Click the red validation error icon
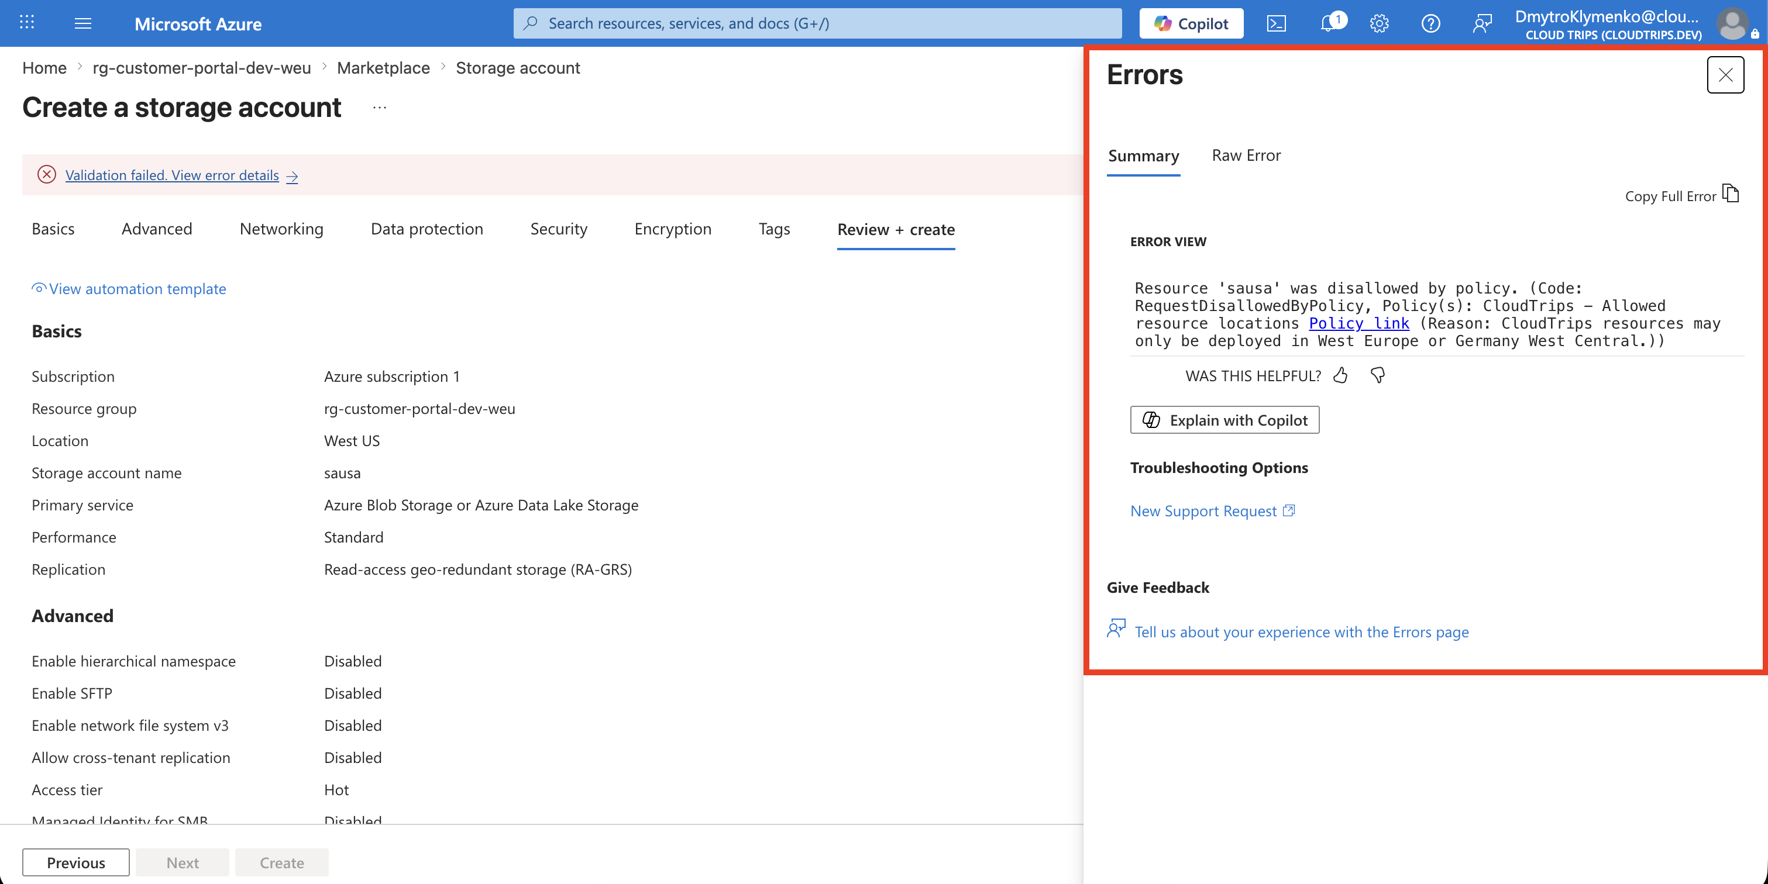The image size is (1768, 884). pyautogui.click(x=47, y=174)
